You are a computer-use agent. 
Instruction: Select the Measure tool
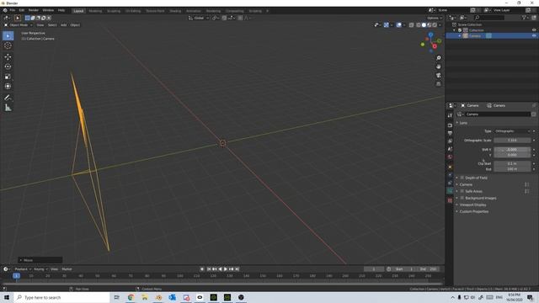(x=8, y=108)
